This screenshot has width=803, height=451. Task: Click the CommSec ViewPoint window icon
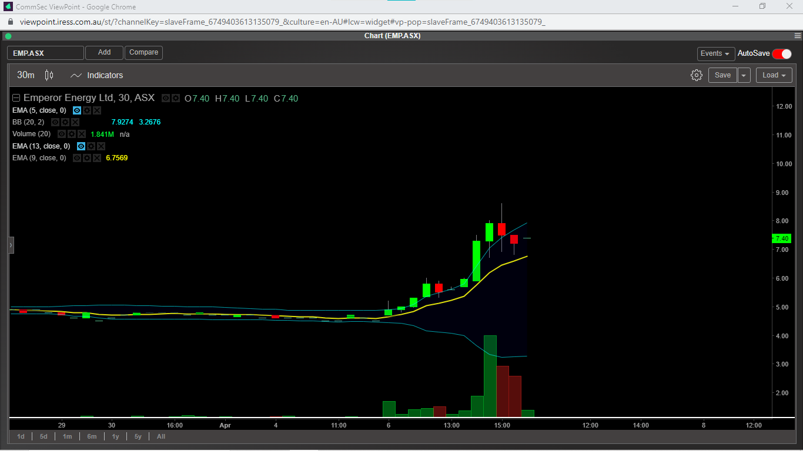(8, 6)
